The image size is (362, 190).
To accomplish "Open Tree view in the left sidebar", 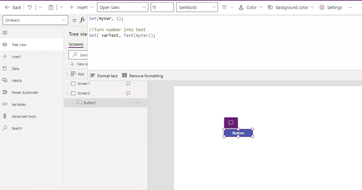I will 31,45.
